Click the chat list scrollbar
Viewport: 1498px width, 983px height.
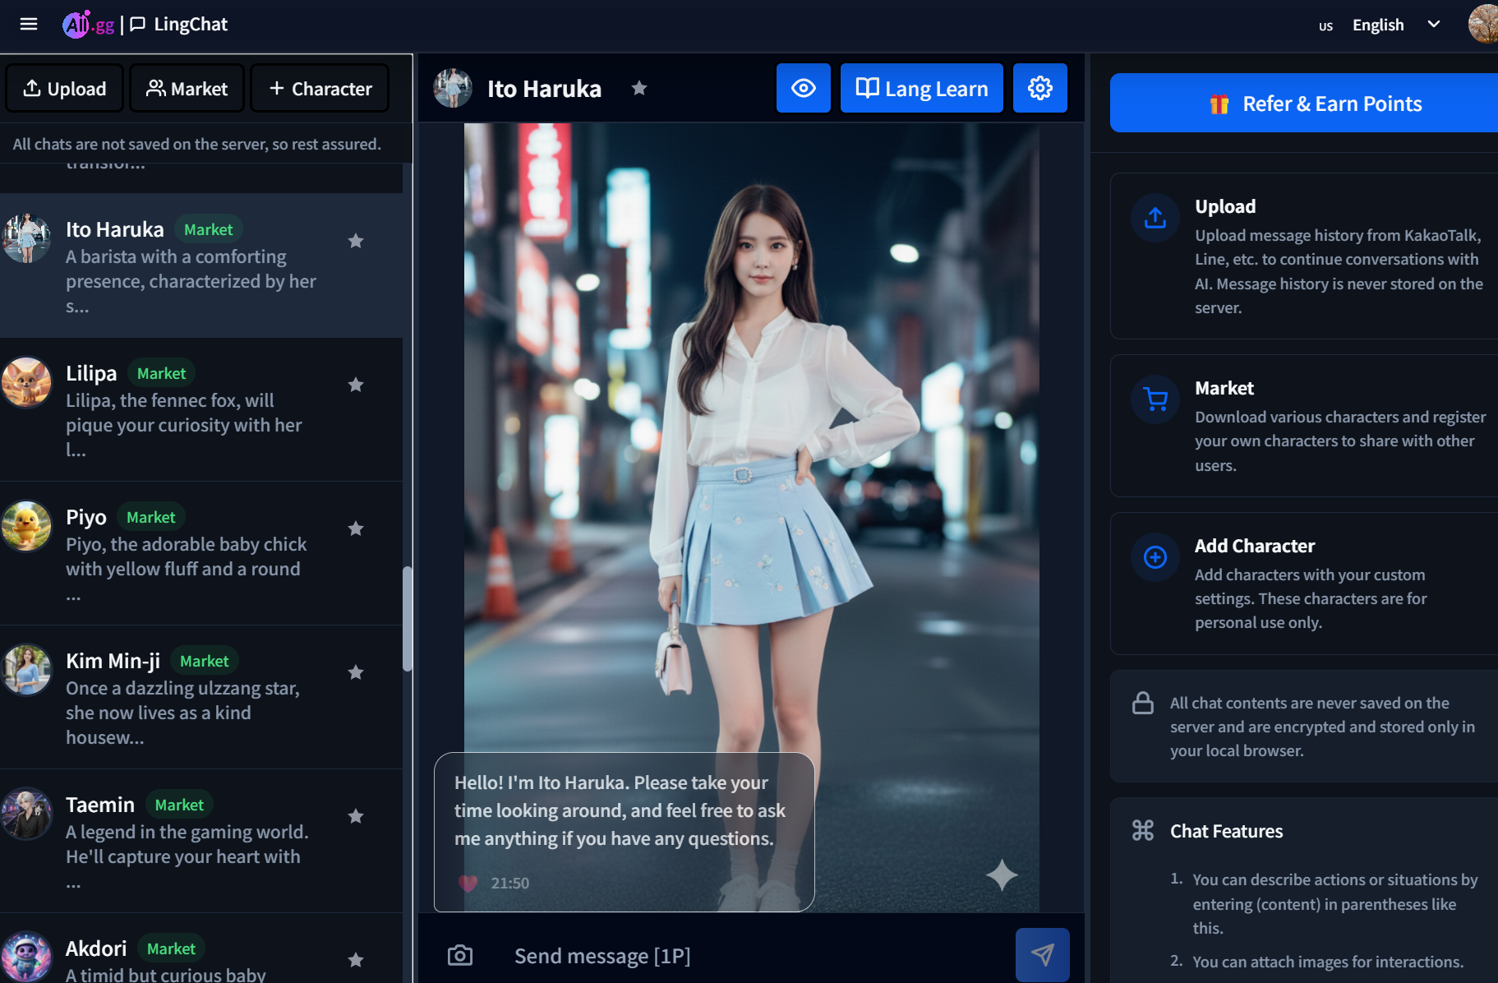pyautogui.click(x=407, y=619)
